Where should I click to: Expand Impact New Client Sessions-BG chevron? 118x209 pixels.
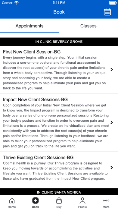pyautogui.click(x=112, y=122)
